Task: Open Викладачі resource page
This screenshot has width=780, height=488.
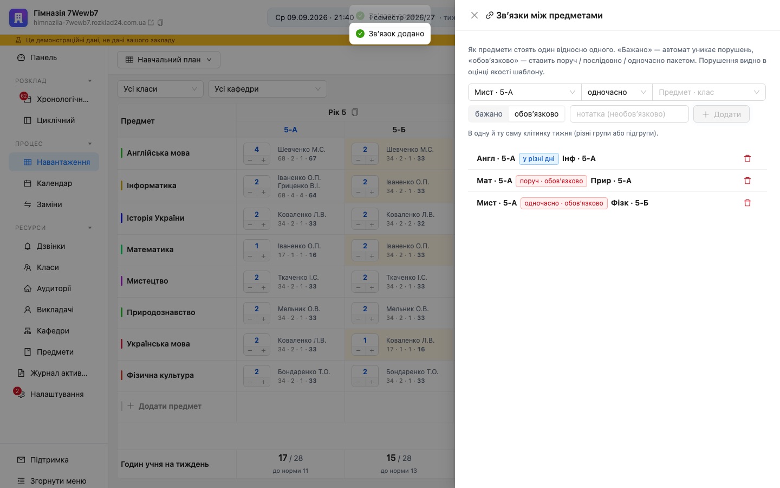Action: click(54, 310)
